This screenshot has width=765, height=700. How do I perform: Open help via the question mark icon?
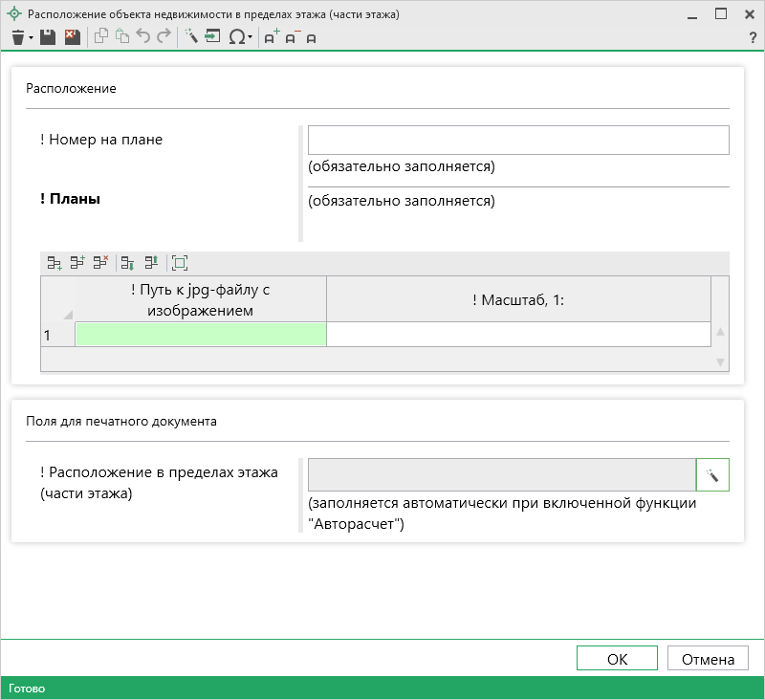click(x=753, y=37)
